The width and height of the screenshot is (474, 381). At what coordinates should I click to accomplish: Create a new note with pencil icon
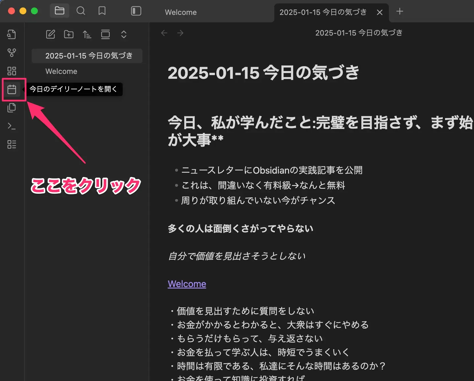[50, 34]
